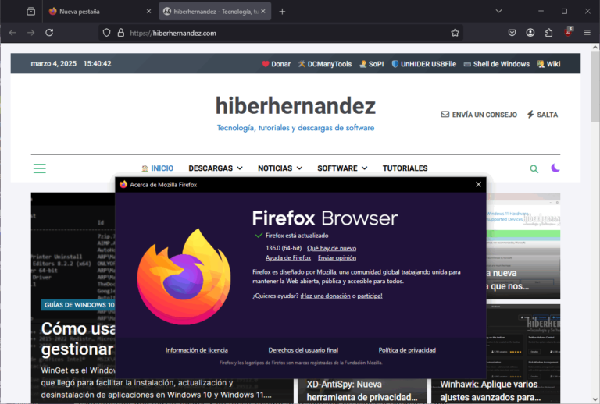The image size is (600, 404).
Task: Click the URL address bar field
Action: [281, 33]
